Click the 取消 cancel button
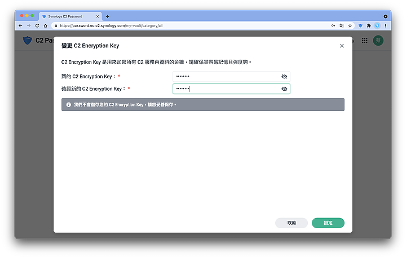406x258 pixels. [292, 223]
